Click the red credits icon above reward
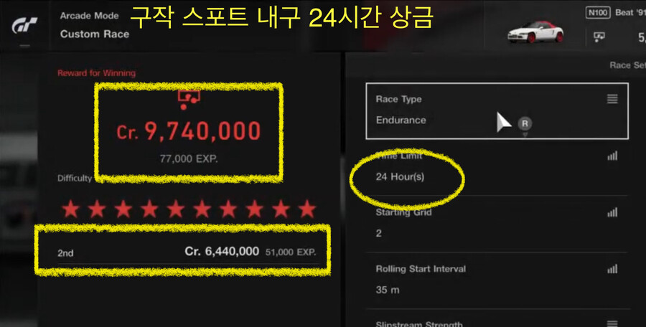 tap(188, 100)
